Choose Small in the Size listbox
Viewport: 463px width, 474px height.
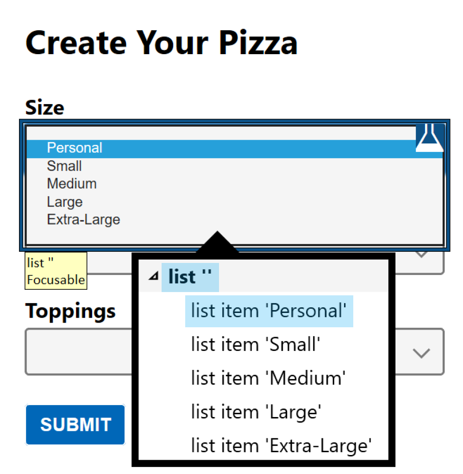64,166
